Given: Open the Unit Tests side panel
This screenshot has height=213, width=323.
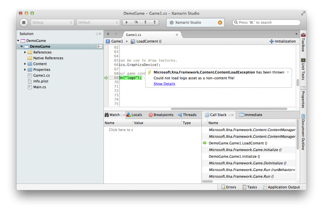Looking at the screenshot, I should pyautogui.click(x=303, y=69).
